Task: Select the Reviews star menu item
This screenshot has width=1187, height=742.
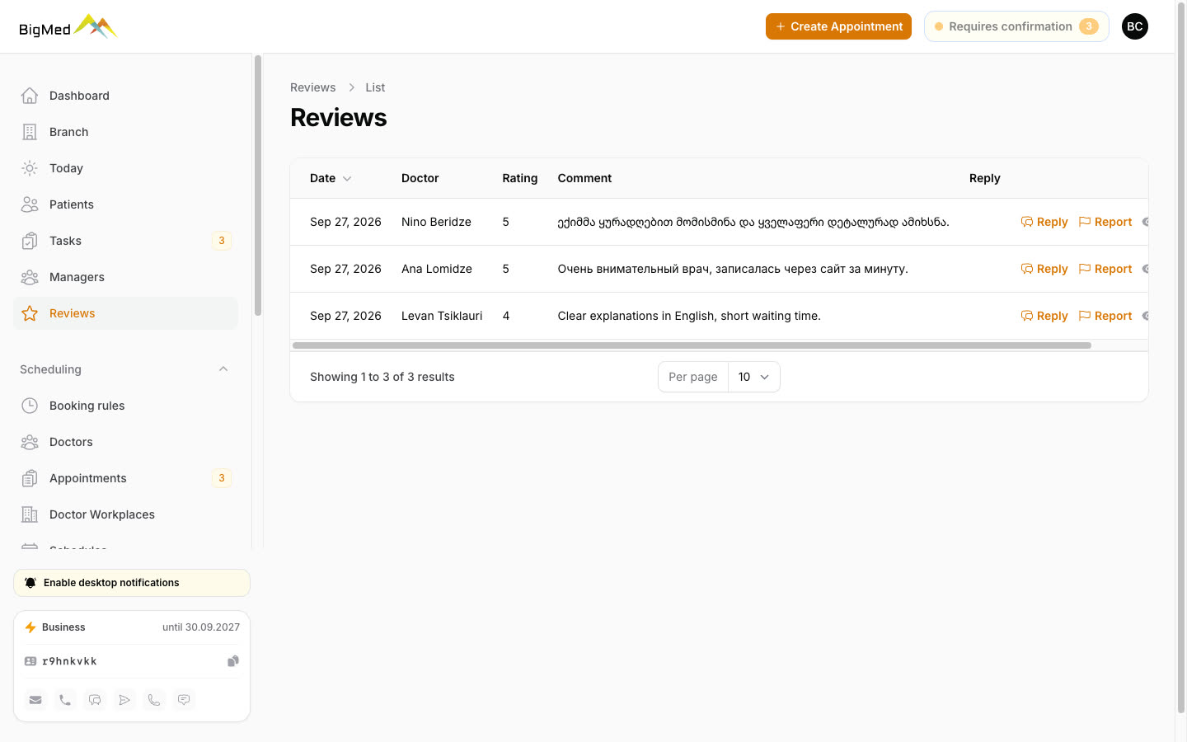Action: 125,313
